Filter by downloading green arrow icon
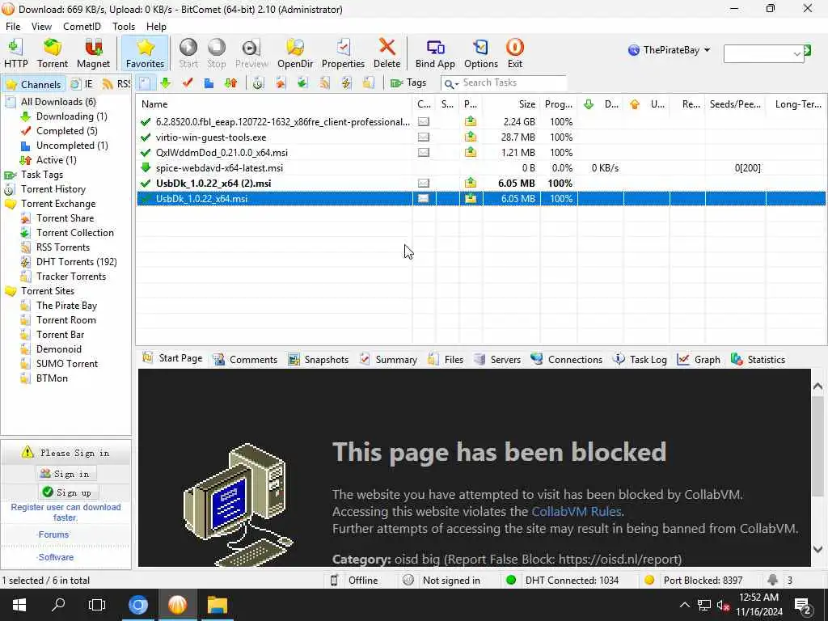The image size is (828, 621). [166, 83]
